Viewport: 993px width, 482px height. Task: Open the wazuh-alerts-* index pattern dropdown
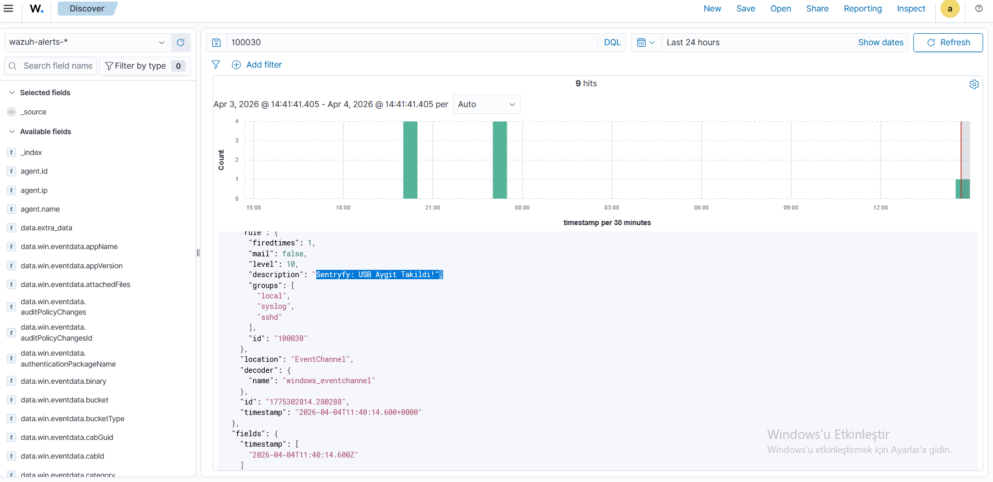86,42
